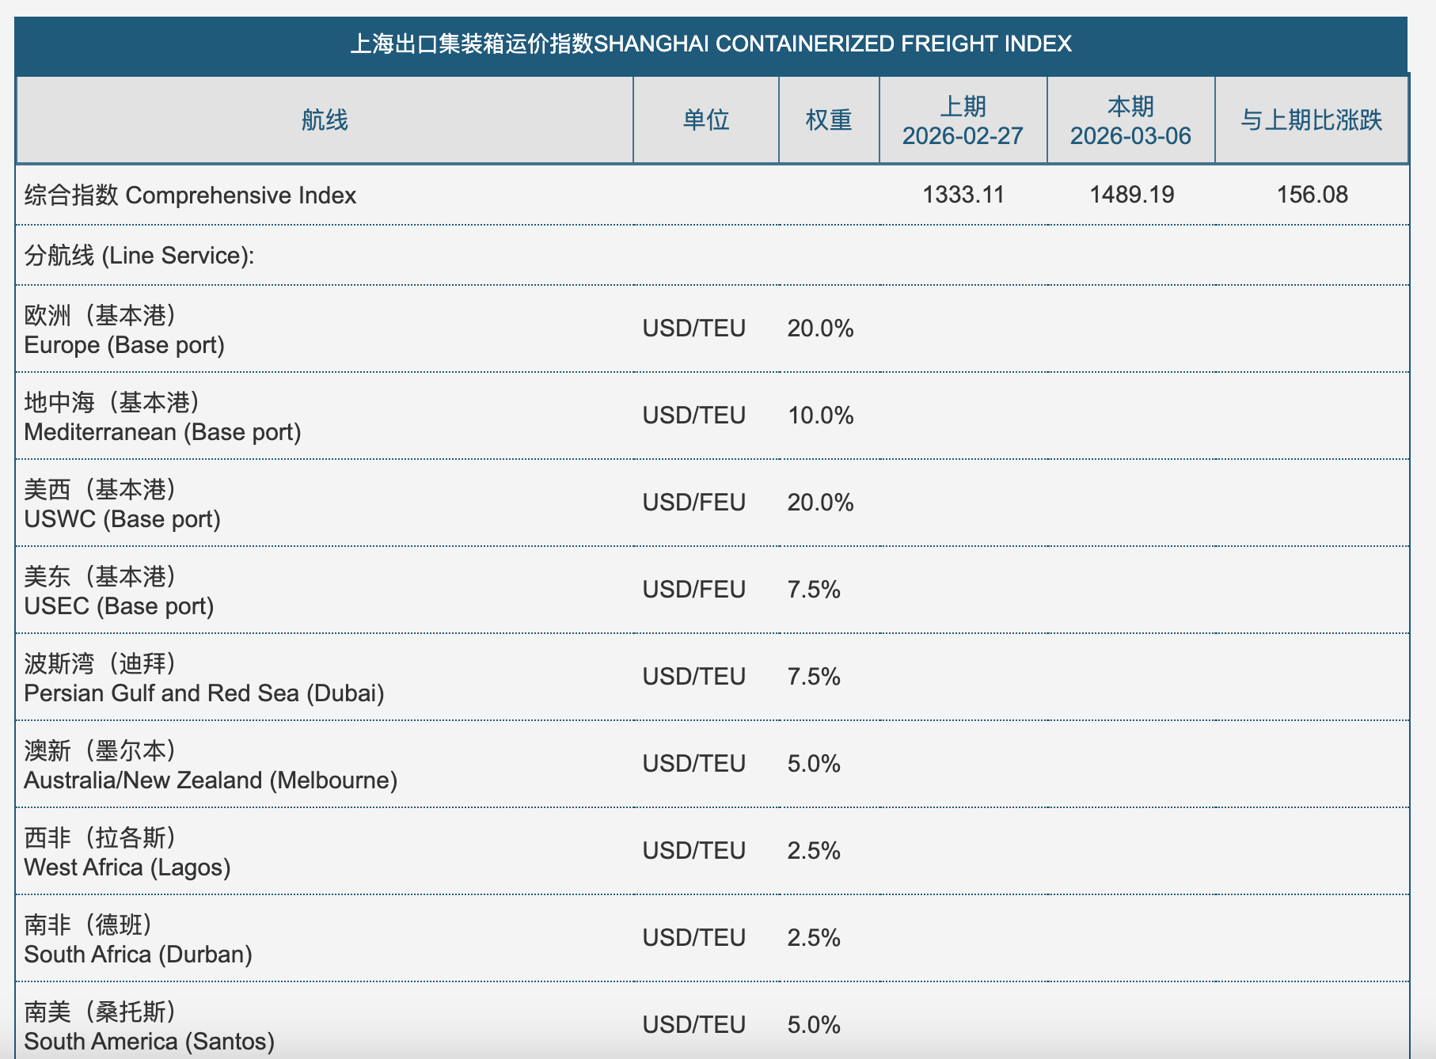The height and width of the screenshot is (1059, 1436).
Task: Click the Comprehensive Index row label
Action: coord(190,195)
